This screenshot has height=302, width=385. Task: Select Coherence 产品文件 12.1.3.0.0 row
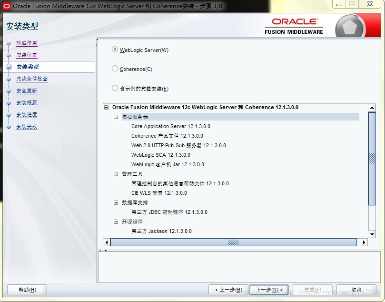click(167, 136)
